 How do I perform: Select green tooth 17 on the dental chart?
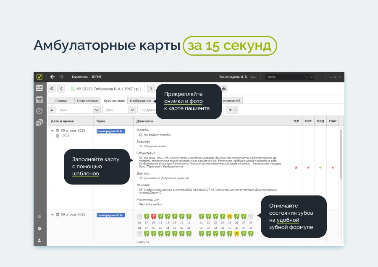[146, 217]
